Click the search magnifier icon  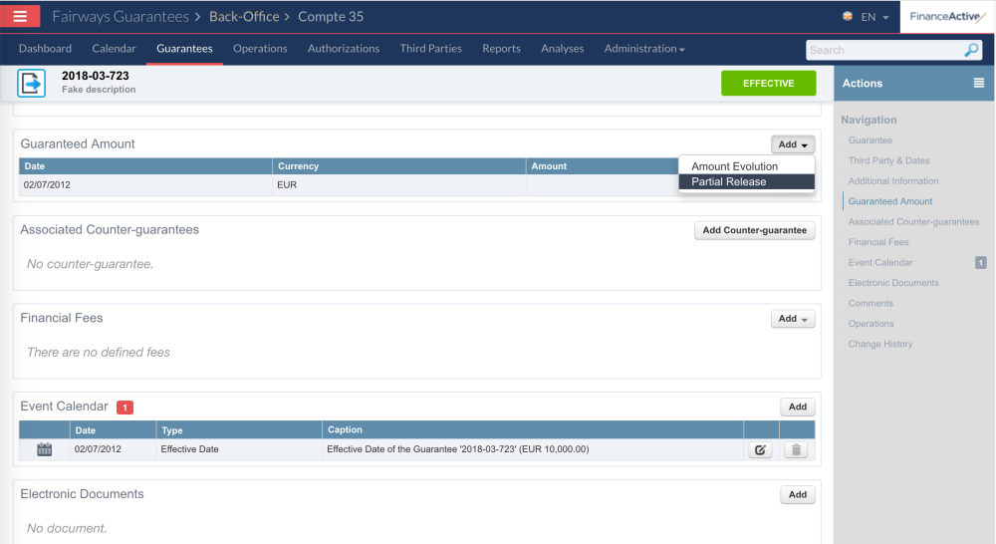coord(971,50)
